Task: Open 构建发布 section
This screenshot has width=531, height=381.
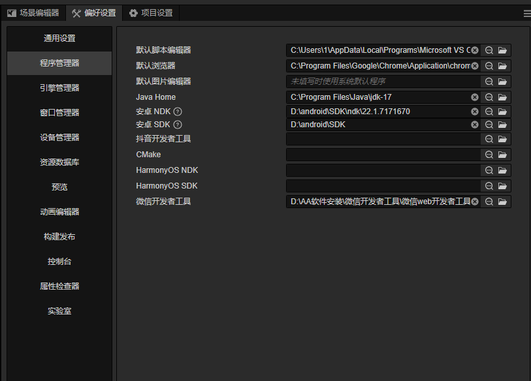Action: pyautogui.click(x=59, y=237)
